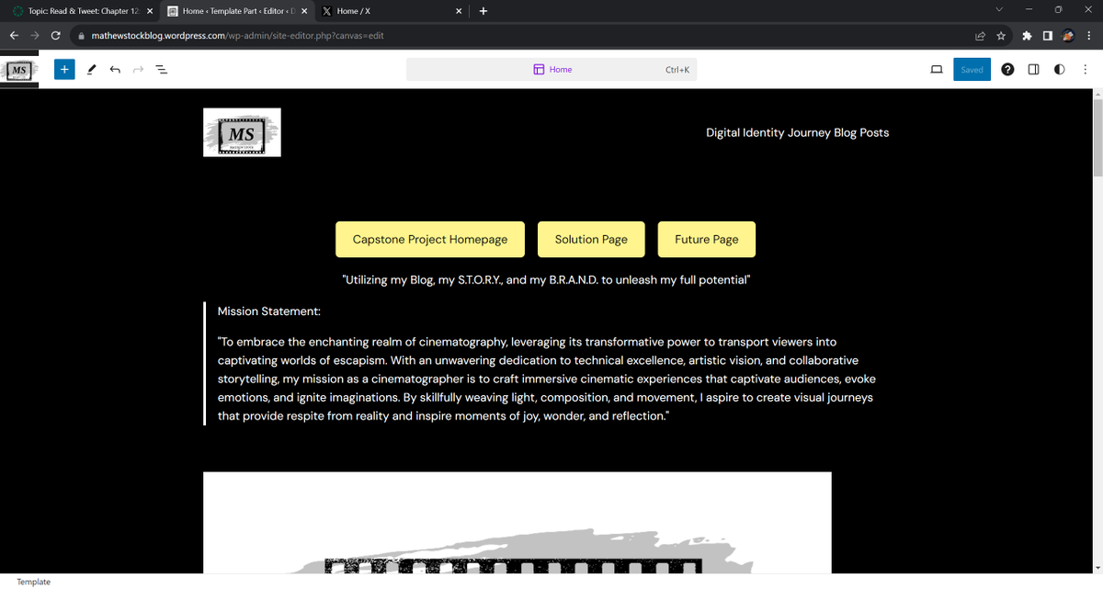
Task: Open the Styles half-circle panel
Action: click(1059, 69)
